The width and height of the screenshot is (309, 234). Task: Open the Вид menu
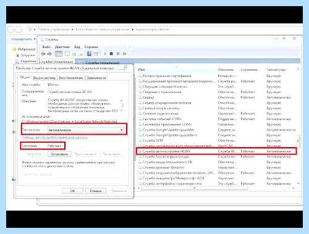[x=77, y=47]
